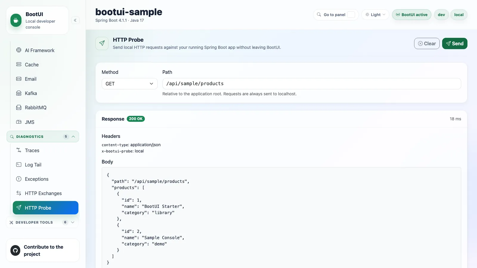Click the Exceptions warning icon
477x268 pixels.
pyautogui.click(x=19, y=179)
